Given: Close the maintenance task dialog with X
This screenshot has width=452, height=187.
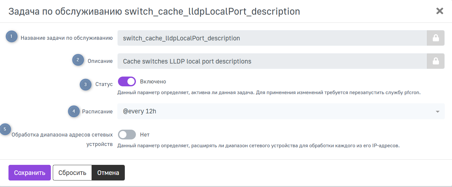Looking at the screenshot, I should [x=440, y=11].
